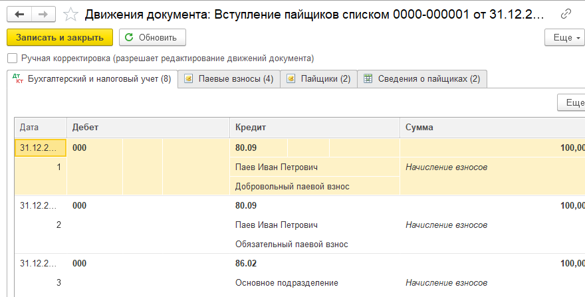The height and width of the screenshot is (297, 585).
Task: Click the forward navigation arrow
Action: [x=43, y=14]
